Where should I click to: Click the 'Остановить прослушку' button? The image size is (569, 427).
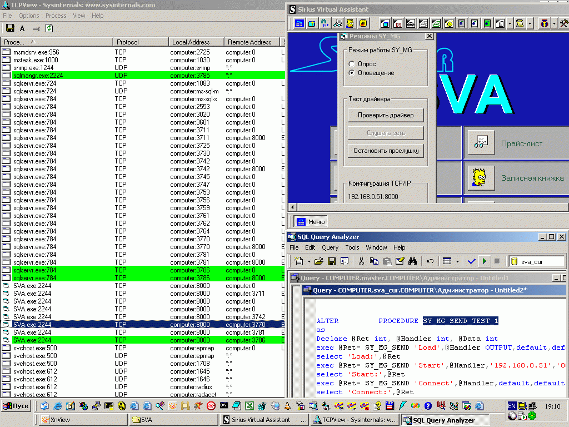tap(386, 151)
